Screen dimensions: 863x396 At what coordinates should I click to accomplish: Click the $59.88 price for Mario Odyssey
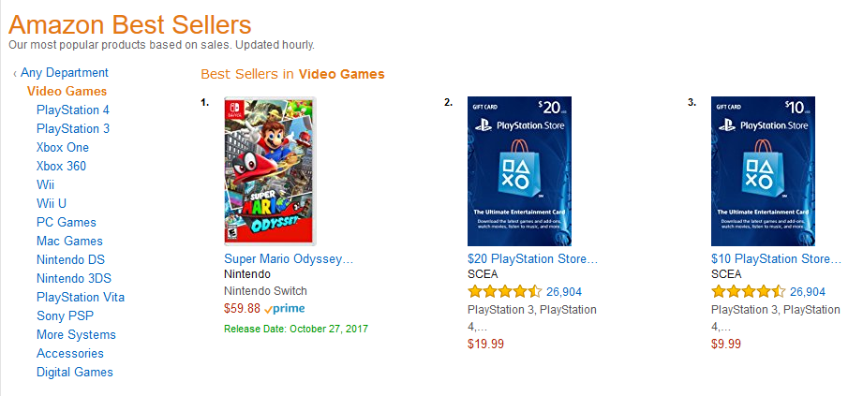(x=242, y=309)
